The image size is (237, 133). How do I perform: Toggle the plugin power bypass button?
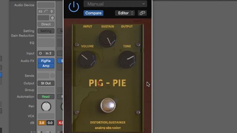[74, 7]
